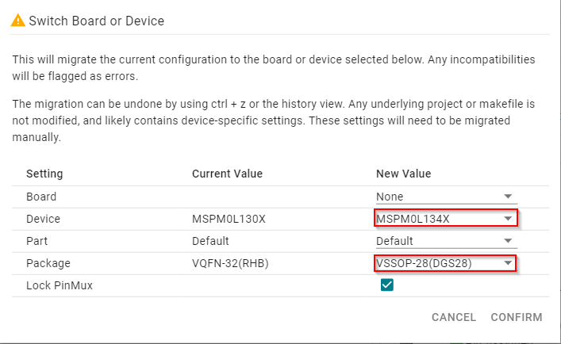This screenshot has width=561, height=344.
Task: Click the New Value column header
Action: [x=403, y=174]
